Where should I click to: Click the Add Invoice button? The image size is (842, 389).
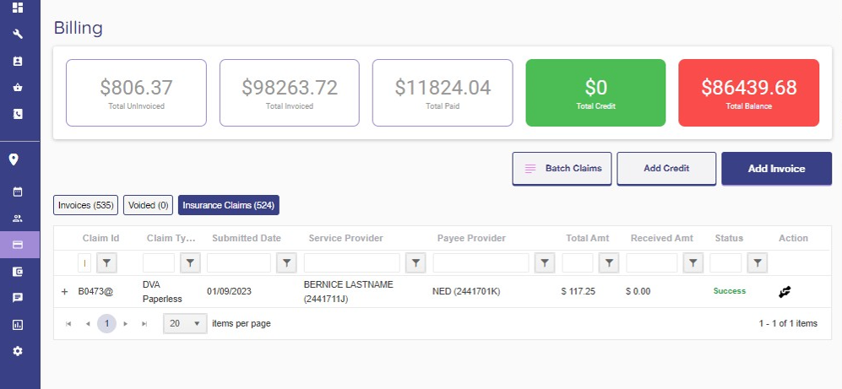pyautogui.click(x=776, y=169)
